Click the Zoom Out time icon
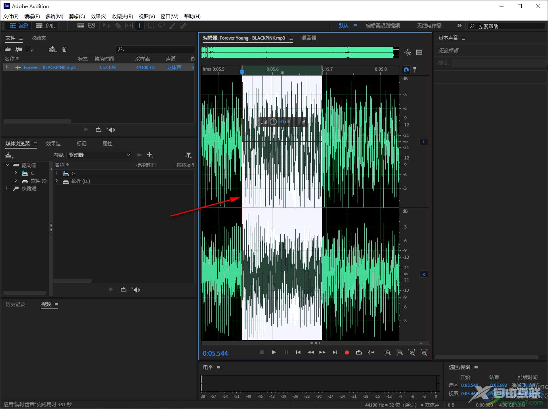The width and height of the screenshot is (548, 409). 424,352
